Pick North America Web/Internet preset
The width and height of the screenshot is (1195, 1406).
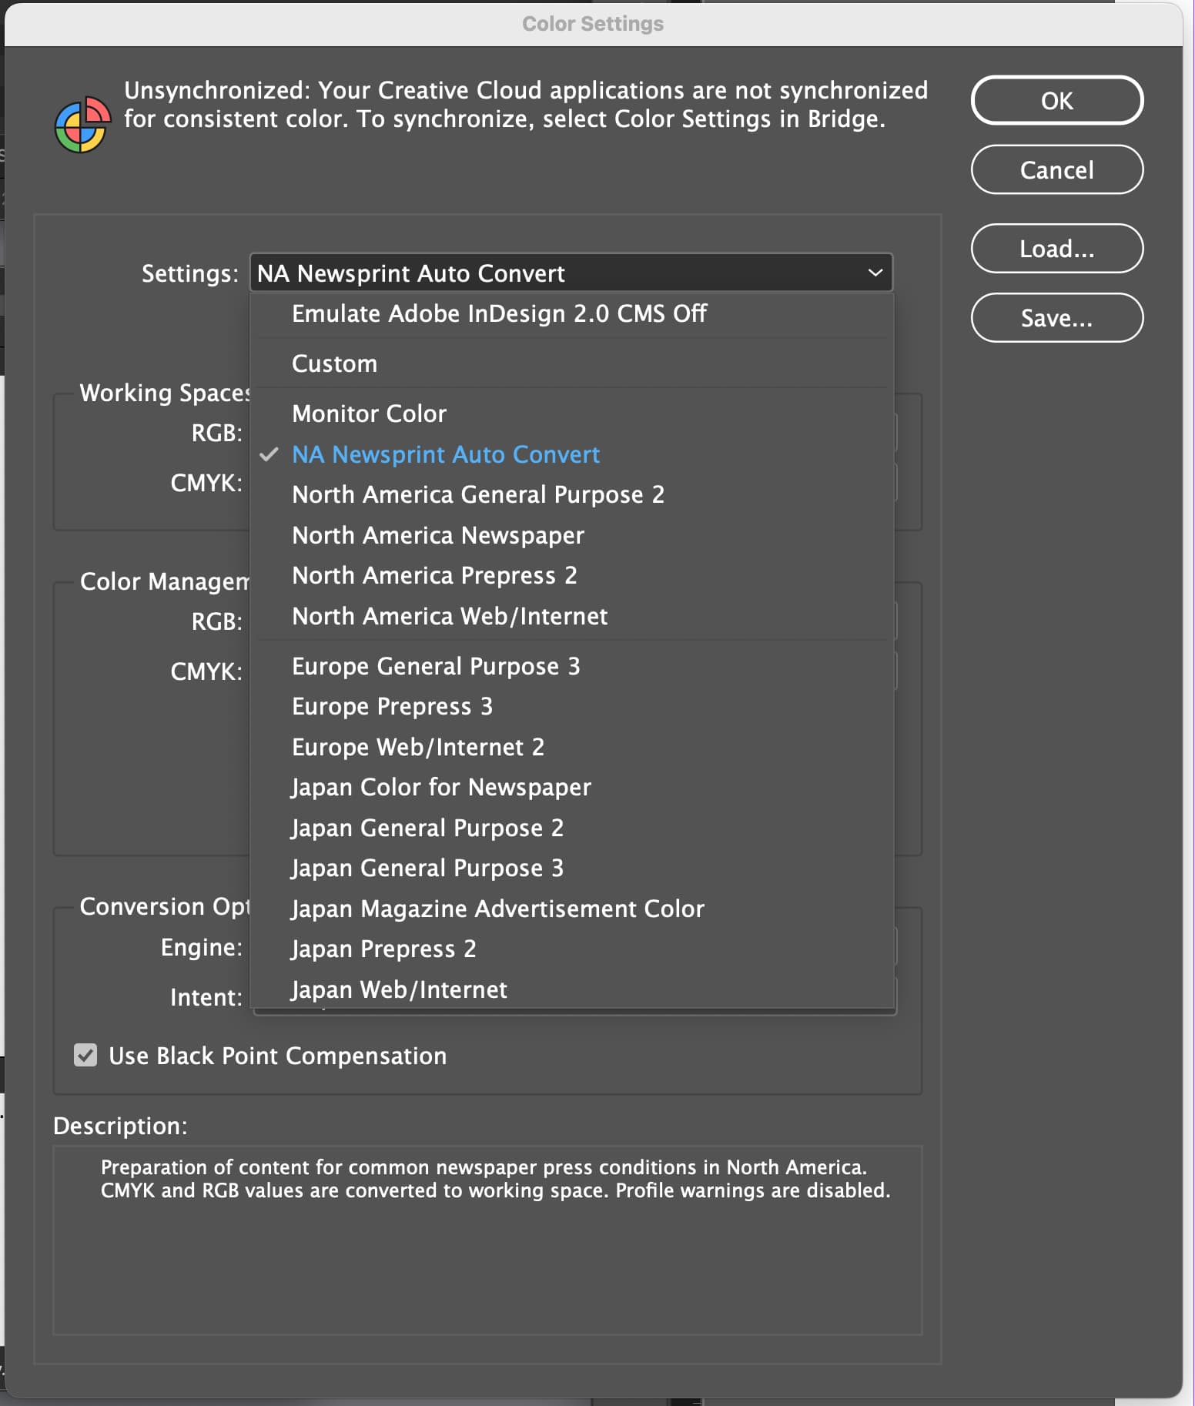pos(450,616)
